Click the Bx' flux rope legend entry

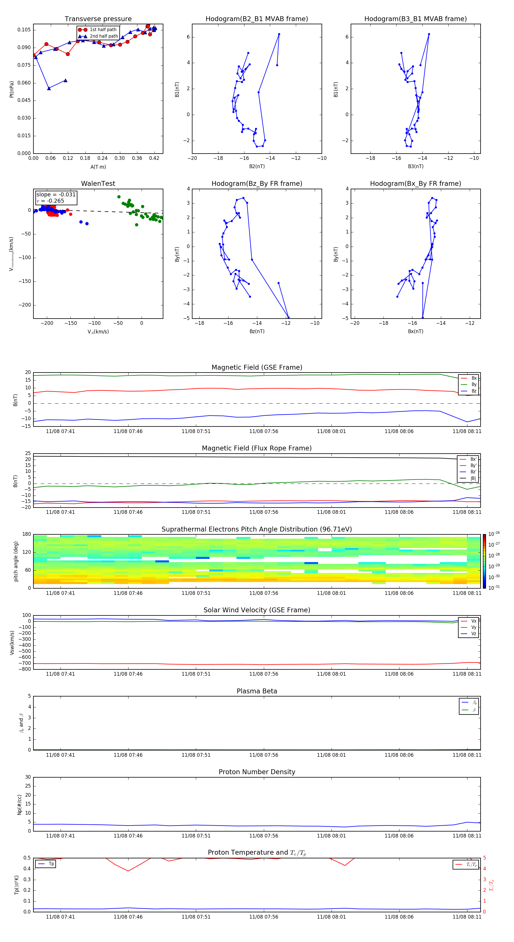coord(468,459)
